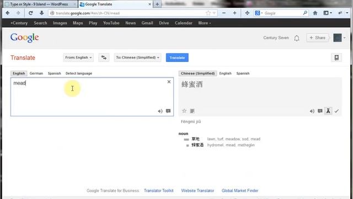Open Website Translator link
Viewport: 353px width, 199px height.
[197, 191]
